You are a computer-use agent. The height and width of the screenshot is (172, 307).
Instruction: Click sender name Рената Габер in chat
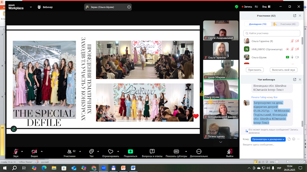point(259,97)
